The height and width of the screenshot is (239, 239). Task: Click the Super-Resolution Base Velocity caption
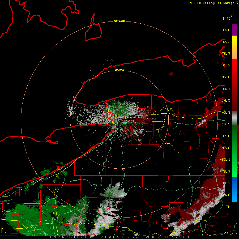pyautogui.click(x=119, y=237)
